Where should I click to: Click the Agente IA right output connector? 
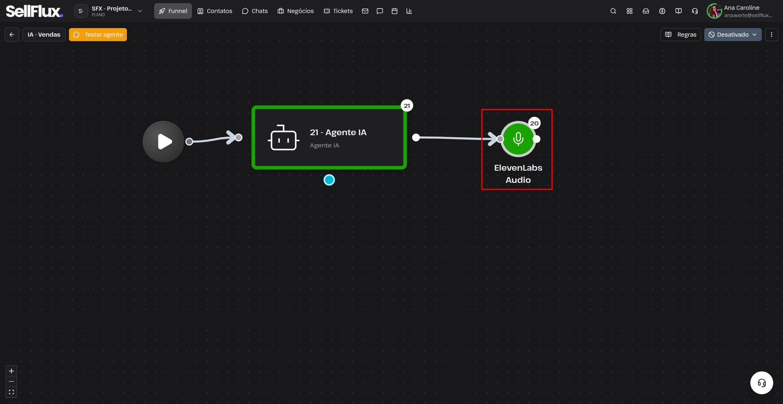pos(416,138)
